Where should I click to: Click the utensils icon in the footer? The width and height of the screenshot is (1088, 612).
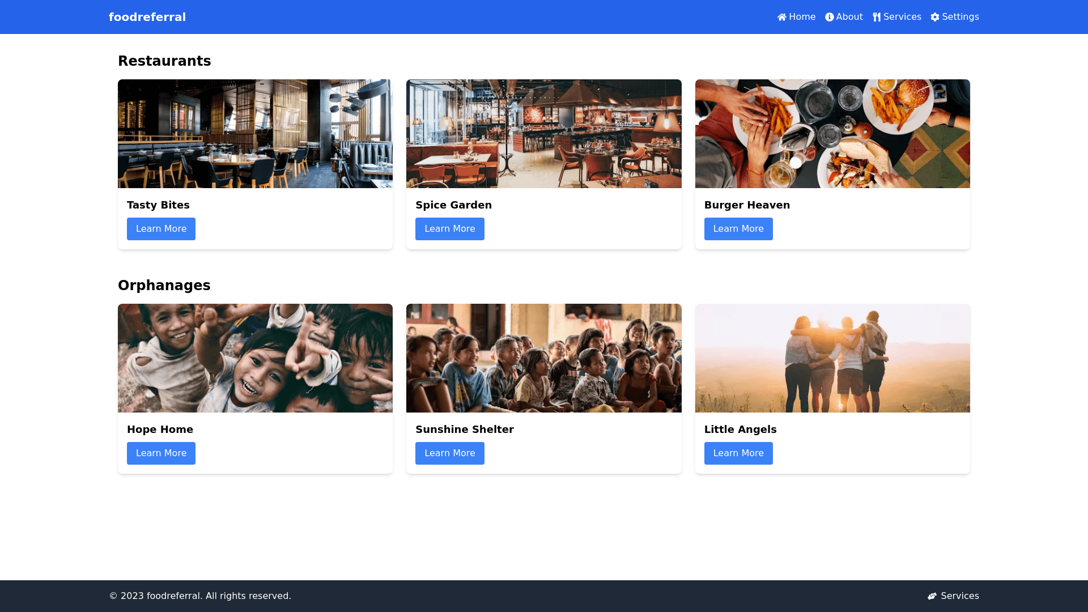coord(933,596)
